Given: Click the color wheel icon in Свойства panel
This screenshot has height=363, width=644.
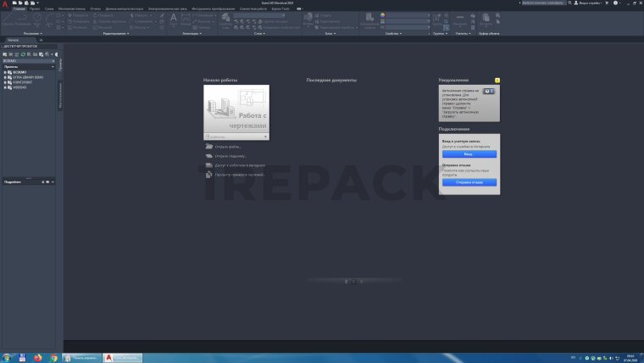Looking at the screenshot, I should pyautogui.click(x=382, y=14).
